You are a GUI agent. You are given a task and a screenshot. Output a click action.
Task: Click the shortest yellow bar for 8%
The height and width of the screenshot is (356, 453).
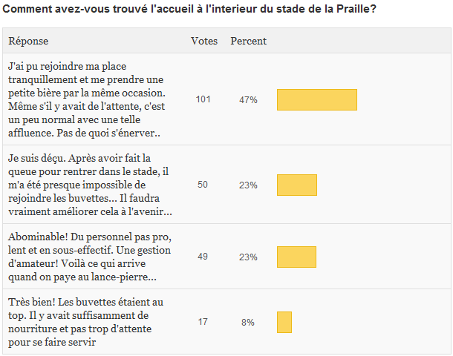click(x=284, y=323)
